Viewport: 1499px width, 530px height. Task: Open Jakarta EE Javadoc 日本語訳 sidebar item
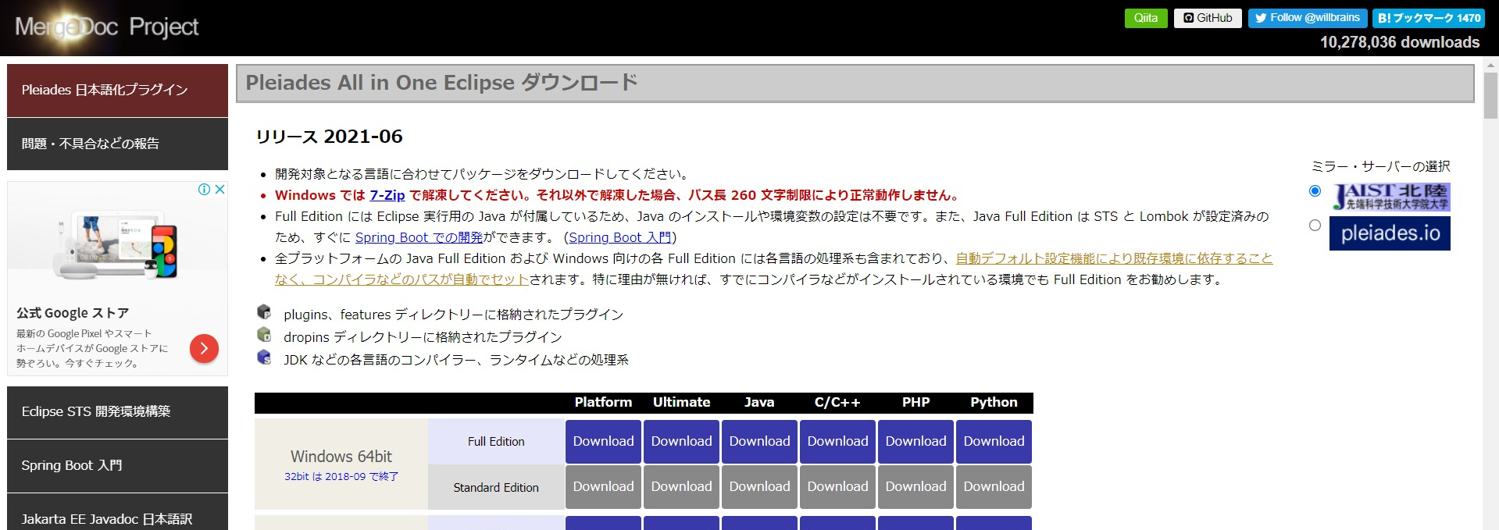click(117, 513)
